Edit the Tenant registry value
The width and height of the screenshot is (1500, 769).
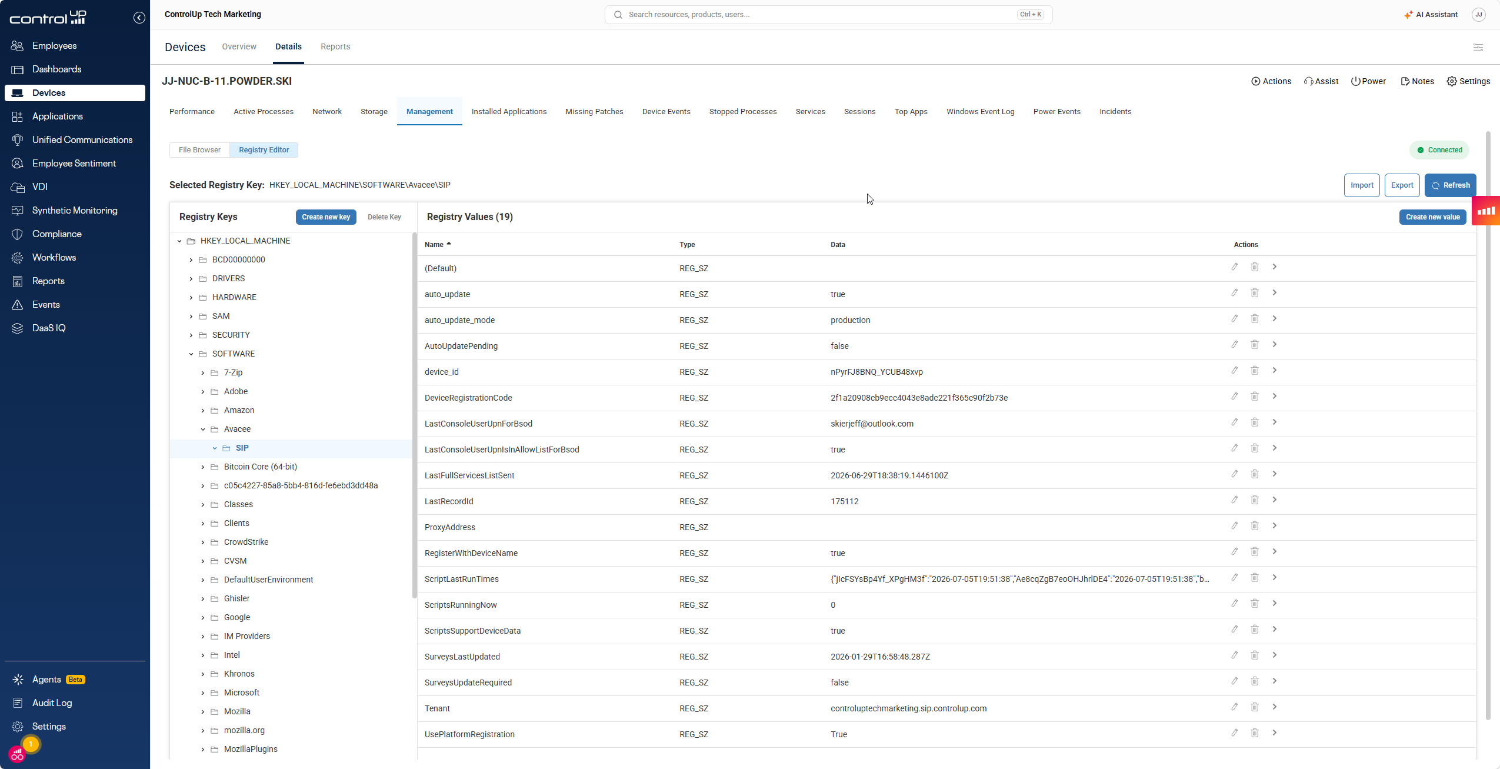click(x=1234, y=707)
